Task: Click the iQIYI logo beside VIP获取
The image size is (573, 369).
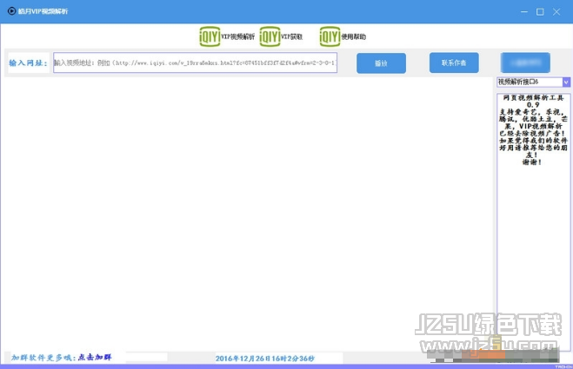Action: pyautogui.click(x=270, y=36)
